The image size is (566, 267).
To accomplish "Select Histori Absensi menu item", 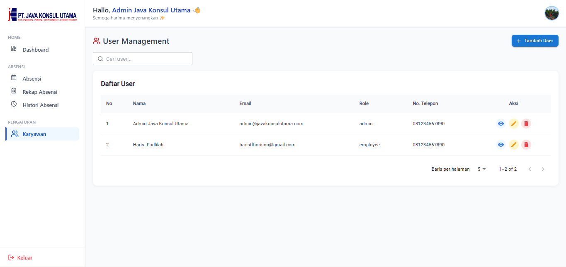I will coord(40,105).
